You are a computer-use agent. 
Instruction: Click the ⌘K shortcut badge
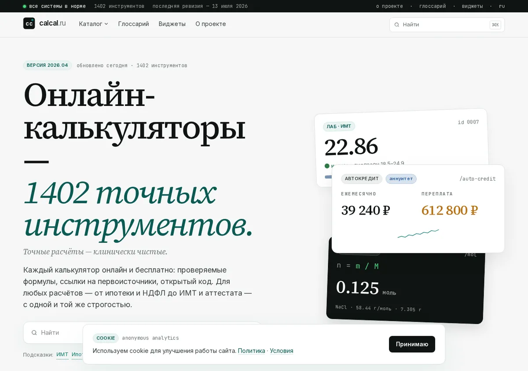point(495,25)
